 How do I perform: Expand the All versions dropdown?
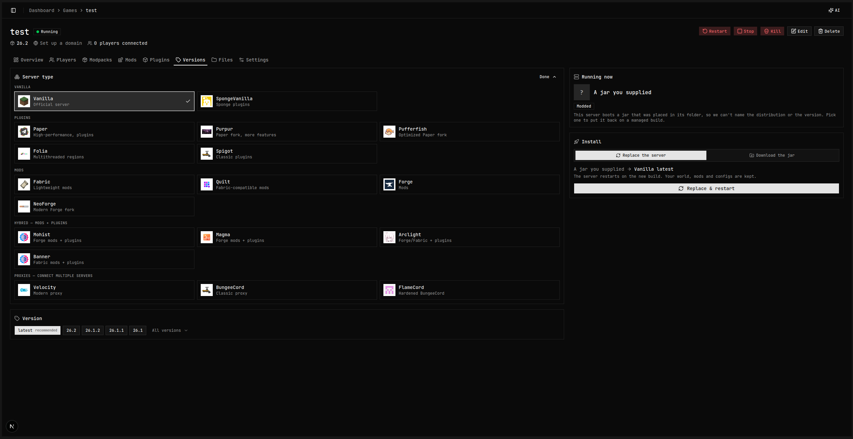170,330
